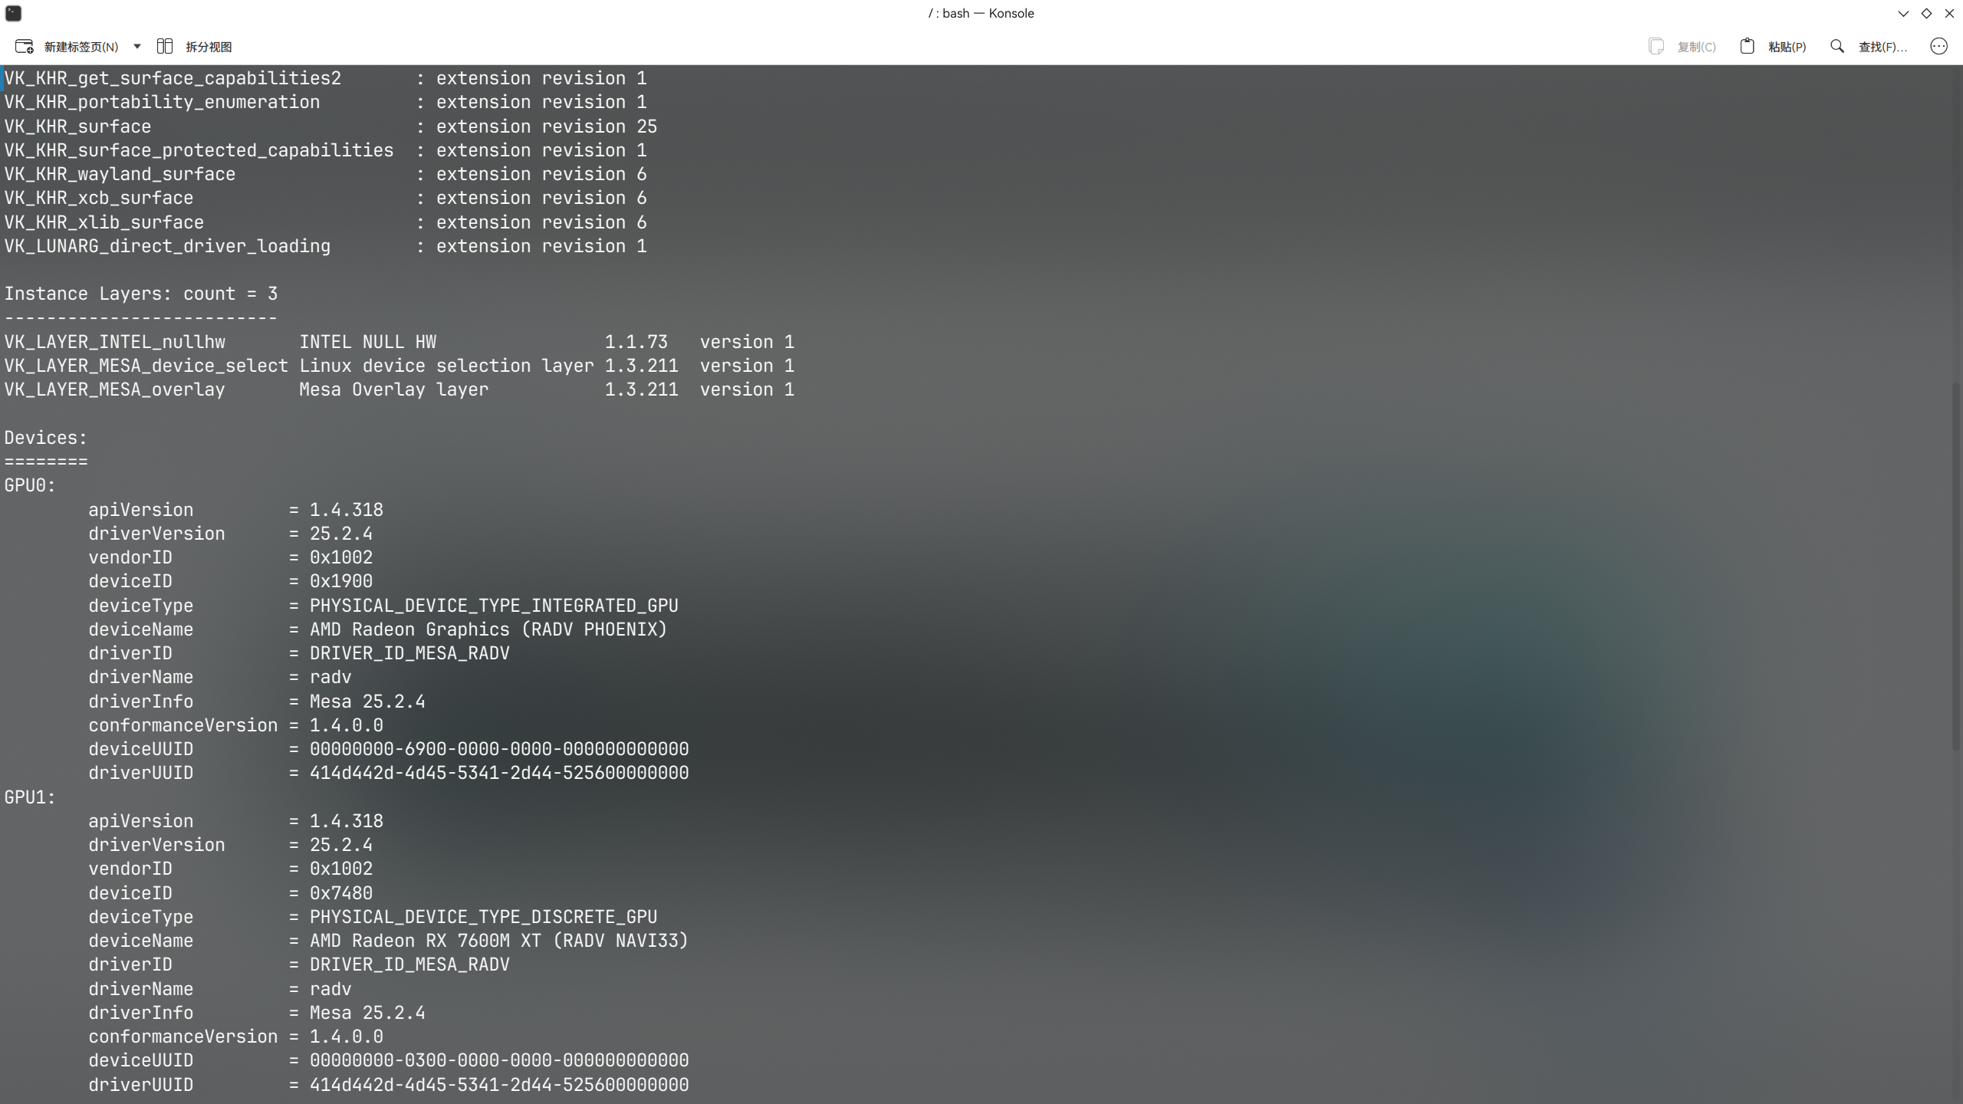Viewport: 1963px width, 1104px height.
Task: Click the VK_KHR_get_surface_capabilities2 line
Action: tap(326, 78)
